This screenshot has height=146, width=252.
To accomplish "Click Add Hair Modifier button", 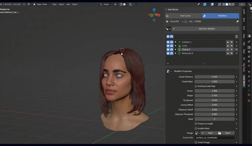I will [205, 29].
